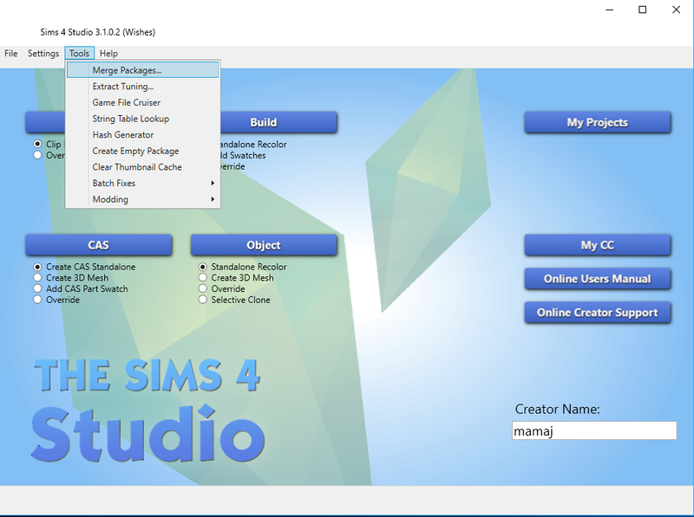Close the Sims 4 Studio window
694x517 pixels.
coord(676,10)
